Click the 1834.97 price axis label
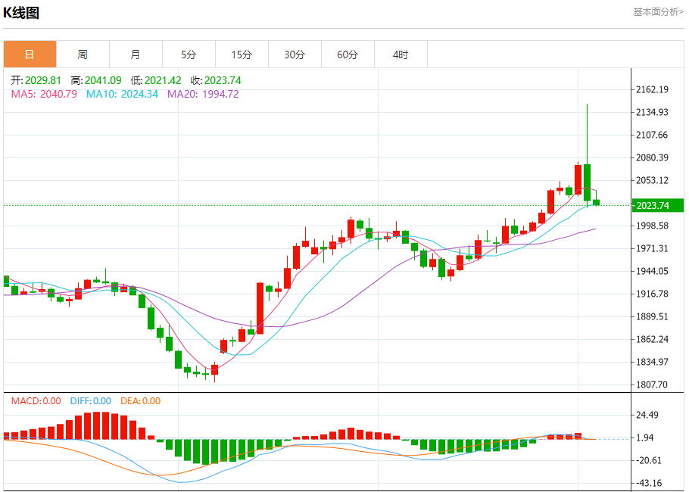The height and width of the screenshot is (492, 689). (652, 362)
